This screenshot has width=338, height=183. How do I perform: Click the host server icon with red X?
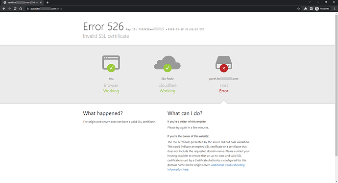(224, 64)
